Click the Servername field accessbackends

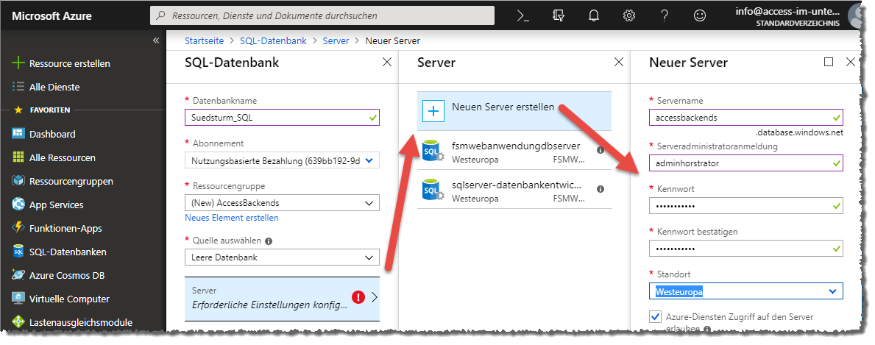[746, 117]
